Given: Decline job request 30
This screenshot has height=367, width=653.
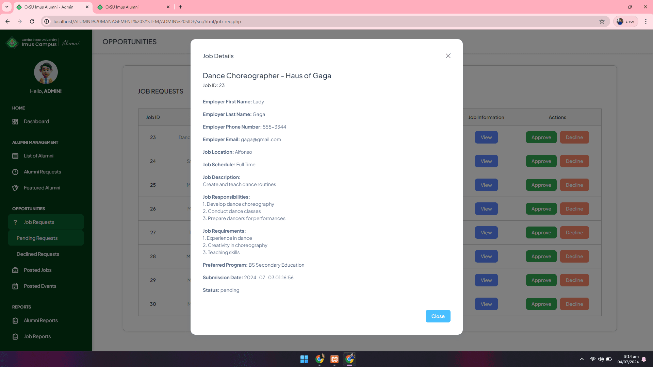Looking at the screenshot, I should click(574, 304).
